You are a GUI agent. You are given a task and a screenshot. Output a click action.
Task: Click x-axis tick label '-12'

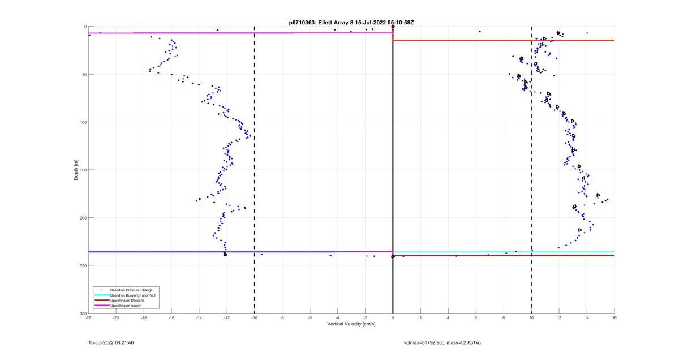pyautogui.click(x=227, y=317)
